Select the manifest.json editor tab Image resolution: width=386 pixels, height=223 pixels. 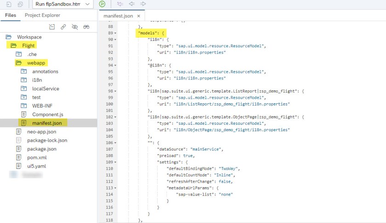click(118, 16)
